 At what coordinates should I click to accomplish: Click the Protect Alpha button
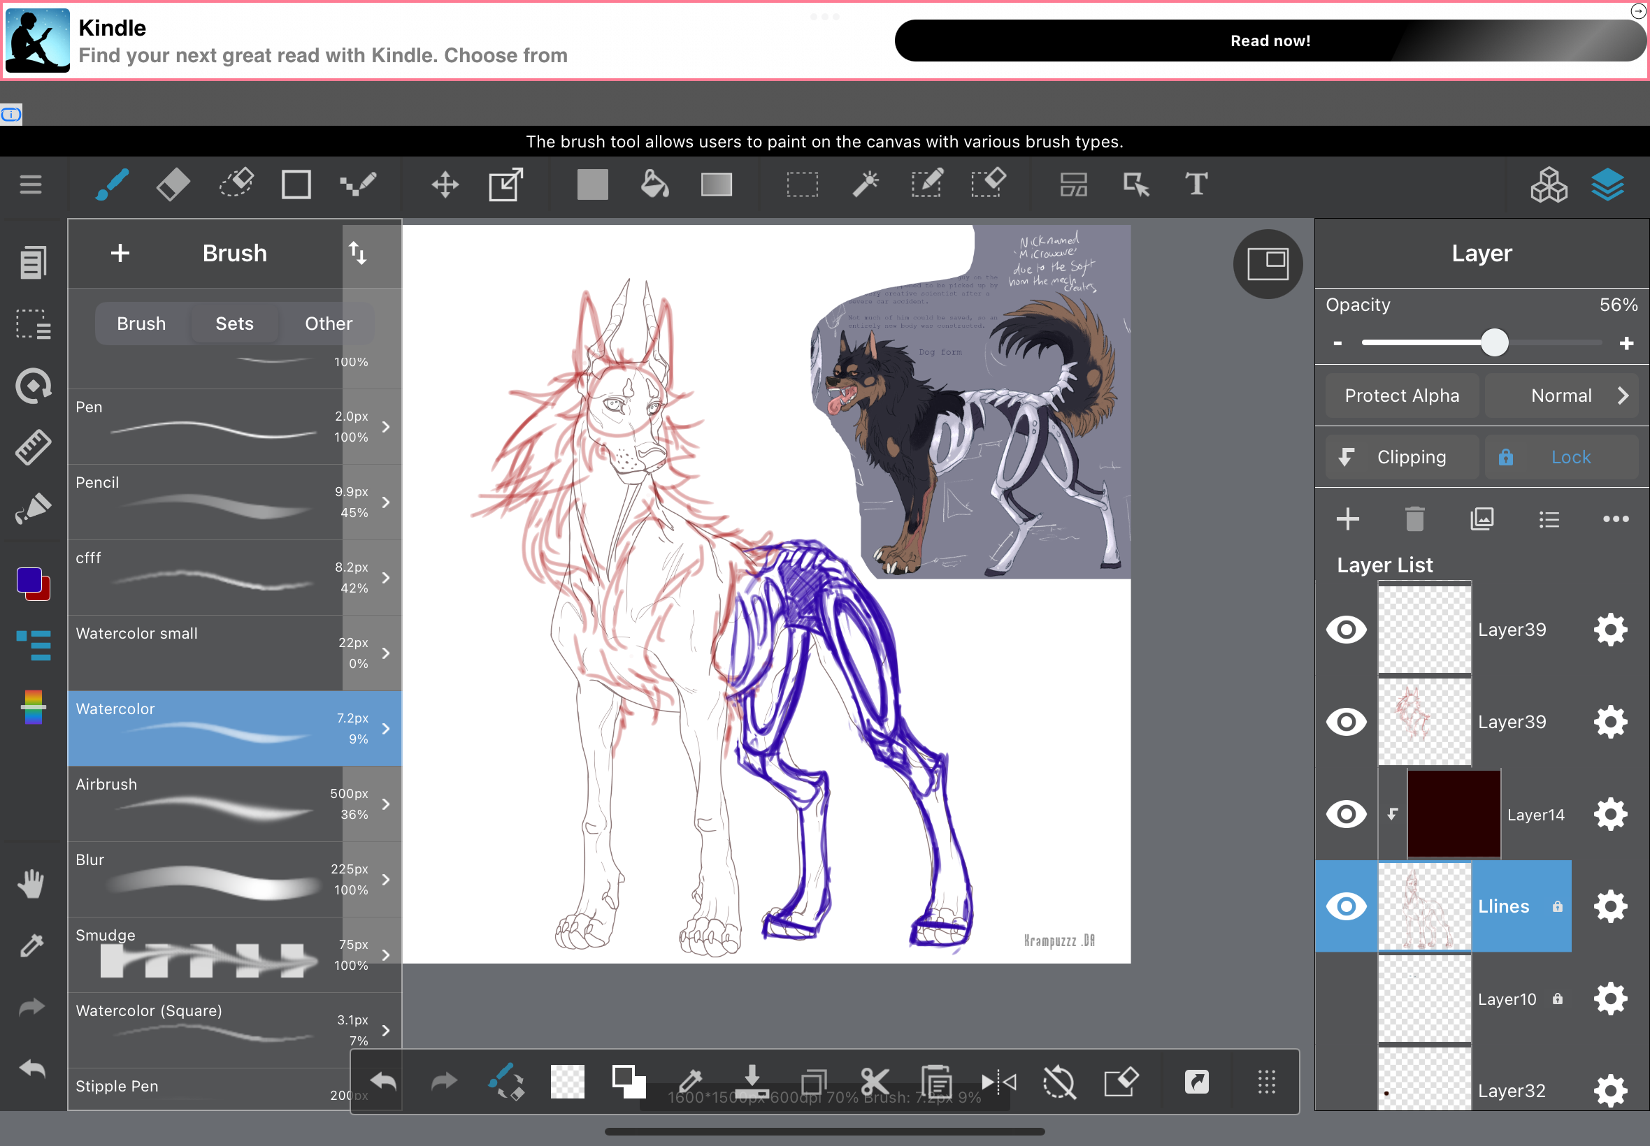[x=1402, y=396]
